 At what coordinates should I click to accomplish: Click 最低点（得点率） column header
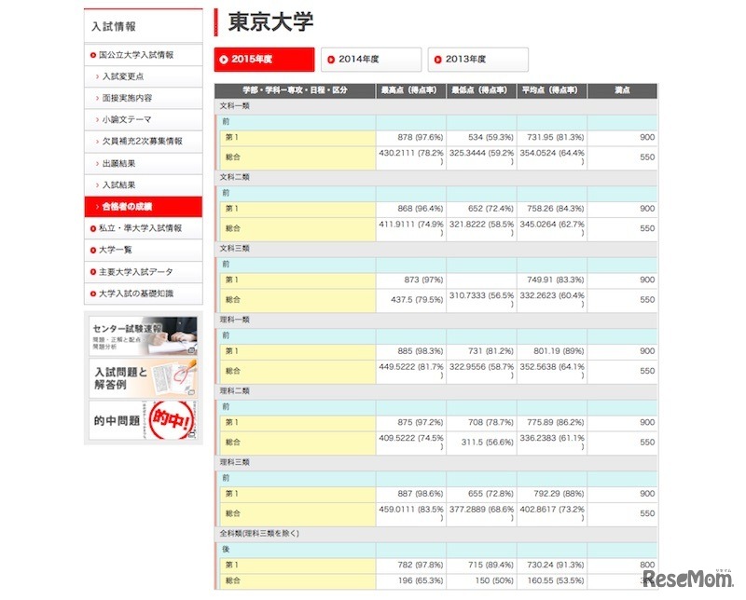pyautogui.click(x=481, y=90)
